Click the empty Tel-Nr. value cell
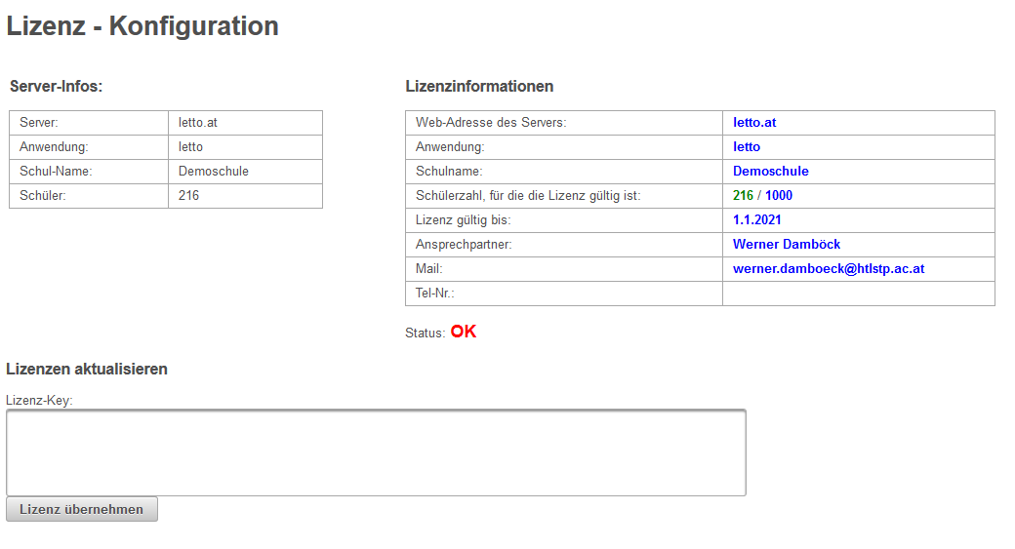The image size is (1015, 549). click(x=858, y=293)
